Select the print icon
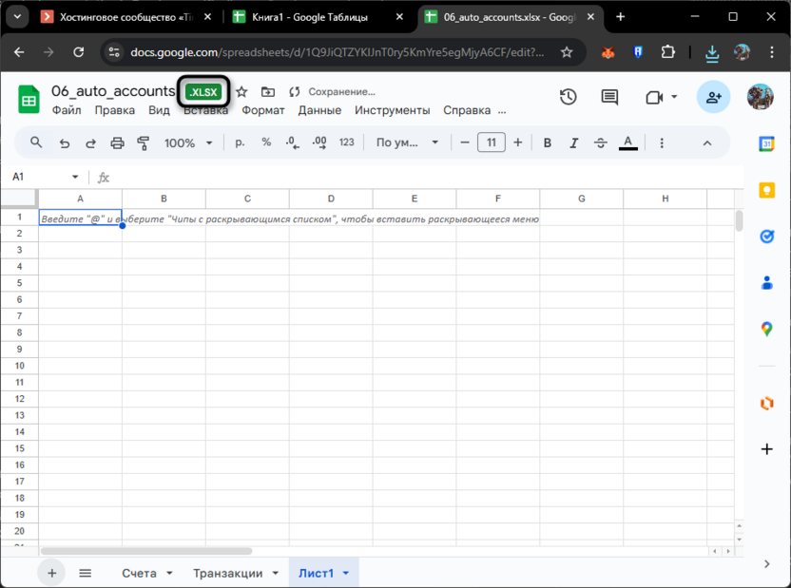Screen dimensions: 791x588 [x=117, y=142]
